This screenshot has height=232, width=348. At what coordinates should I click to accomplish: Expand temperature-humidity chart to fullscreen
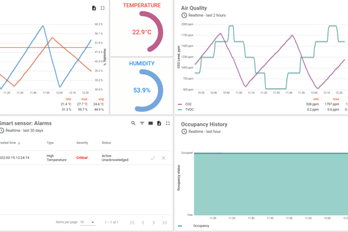coord(103,8)
